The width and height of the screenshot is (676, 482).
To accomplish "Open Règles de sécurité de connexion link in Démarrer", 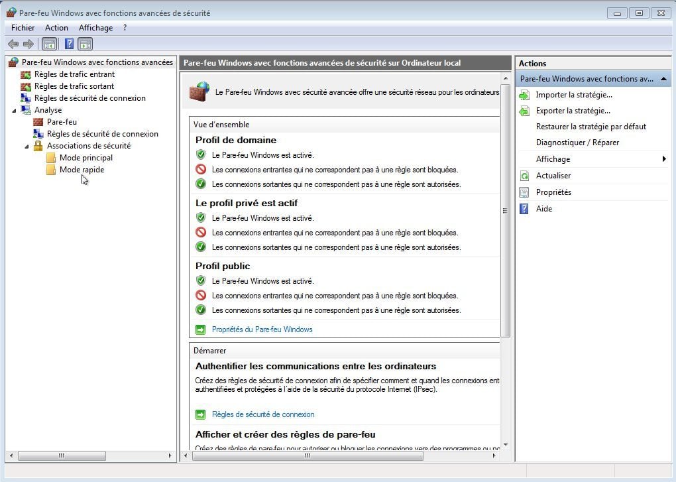I will 263,415.
